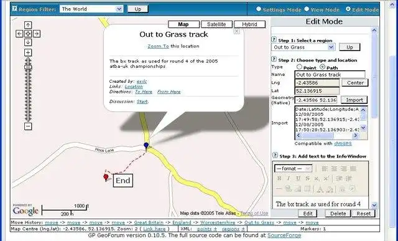Pan the map right with the arrow
The height and width of the screenshot is (241, 398).
tap(37, 34)
